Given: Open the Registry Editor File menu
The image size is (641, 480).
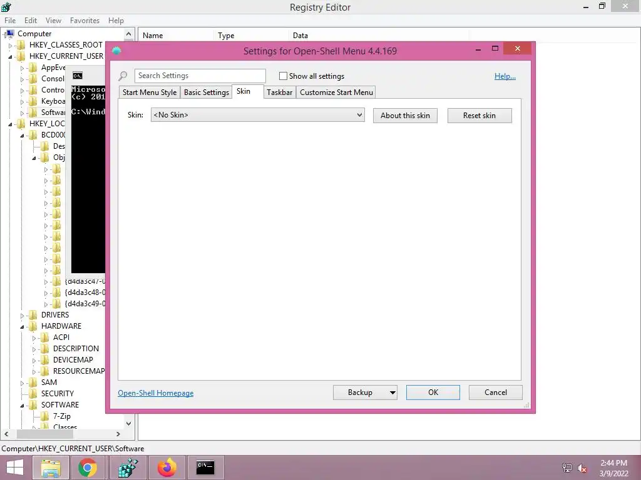Looking at the screenshot, I should pyautogui.click(x=10, y=21).
